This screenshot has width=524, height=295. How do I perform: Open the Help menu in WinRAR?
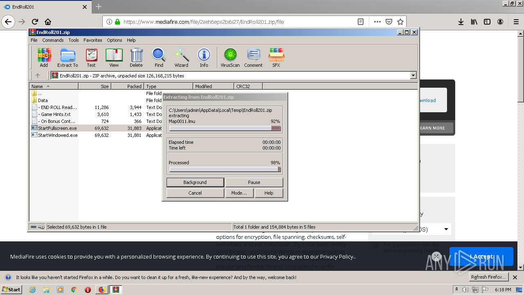[x=131, y=40]
